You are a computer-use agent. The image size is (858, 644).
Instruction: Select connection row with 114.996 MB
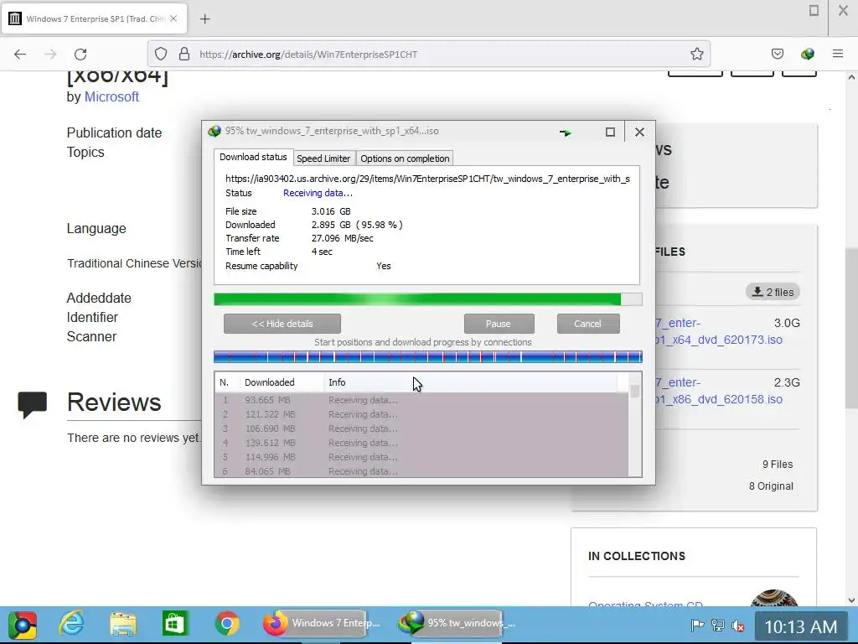point(421,457)
